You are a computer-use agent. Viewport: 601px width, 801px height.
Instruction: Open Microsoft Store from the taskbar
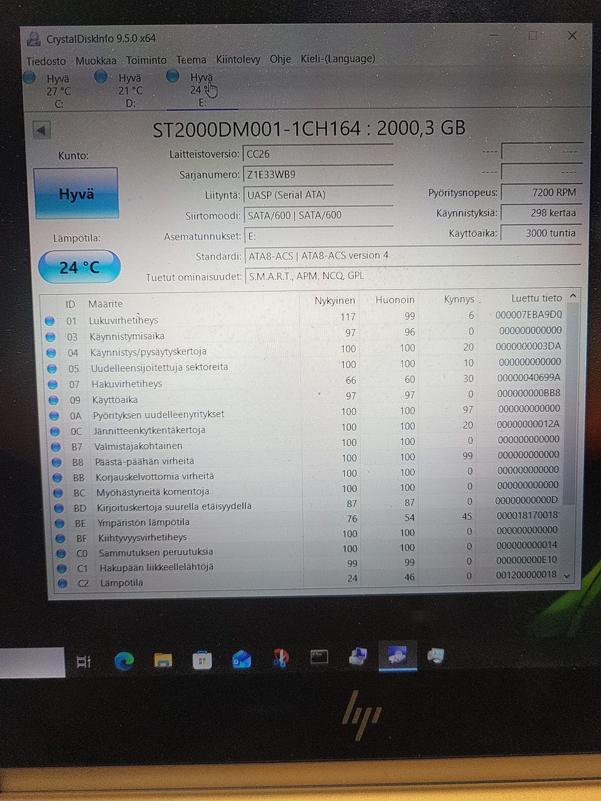(x=202, y=660)
